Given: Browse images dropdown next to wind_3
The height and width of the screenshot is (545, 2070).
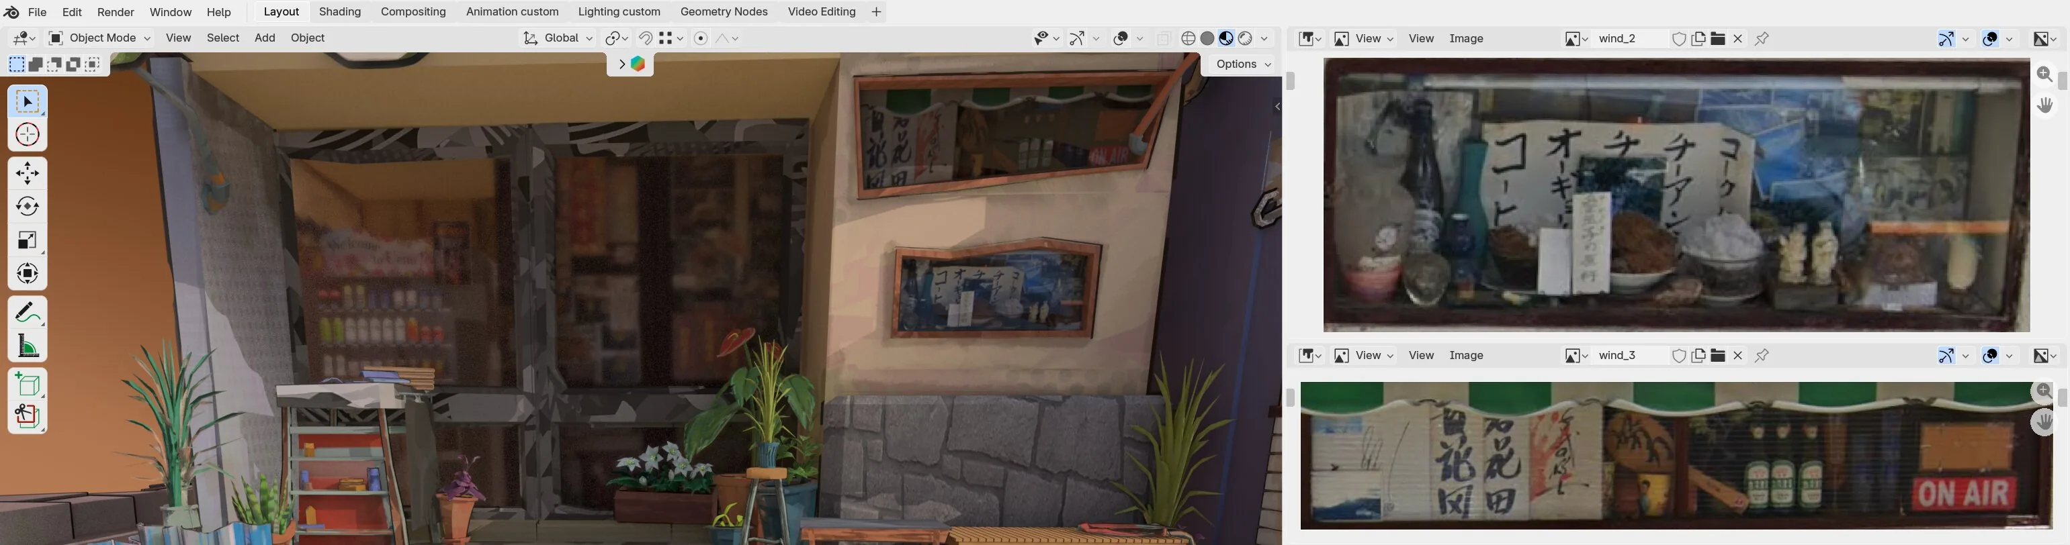Looking at the screenshot, I should pos(1576,356).
